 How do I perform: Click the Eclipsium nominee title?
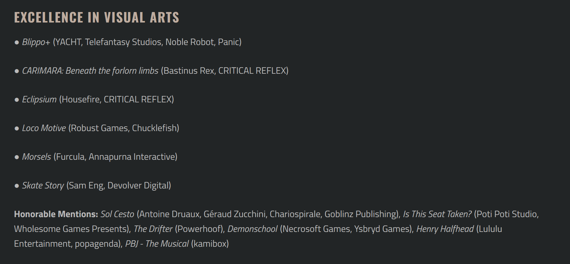(39, 99)
